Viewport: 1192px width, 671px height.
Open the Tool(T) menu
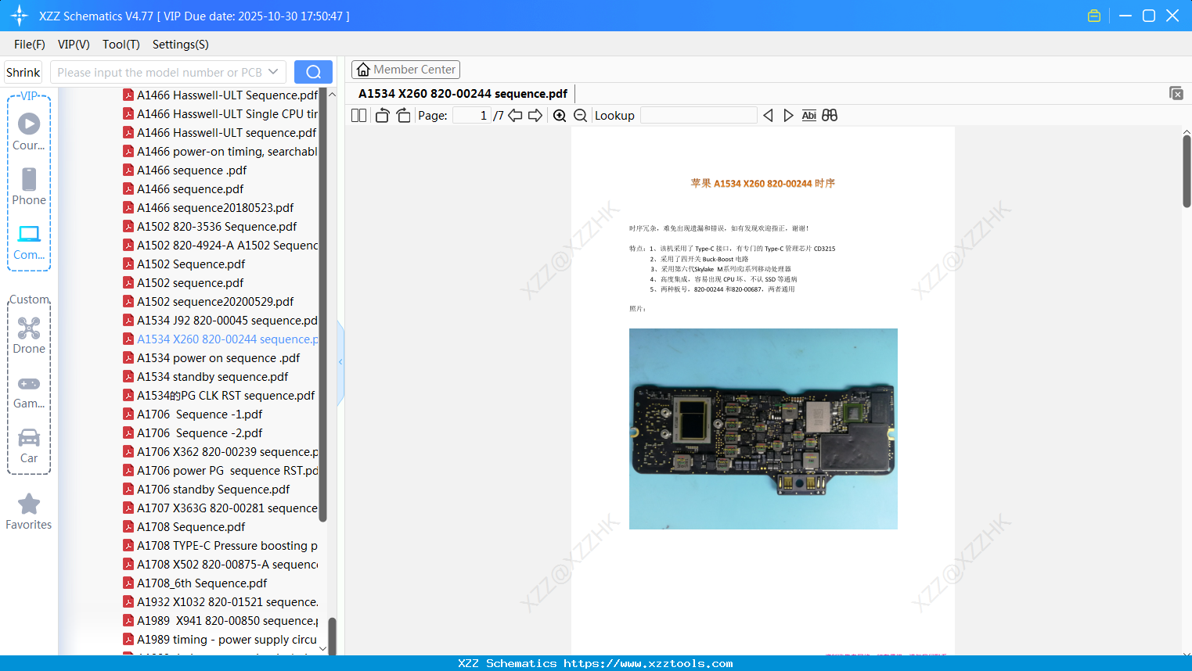pos(121,45)
